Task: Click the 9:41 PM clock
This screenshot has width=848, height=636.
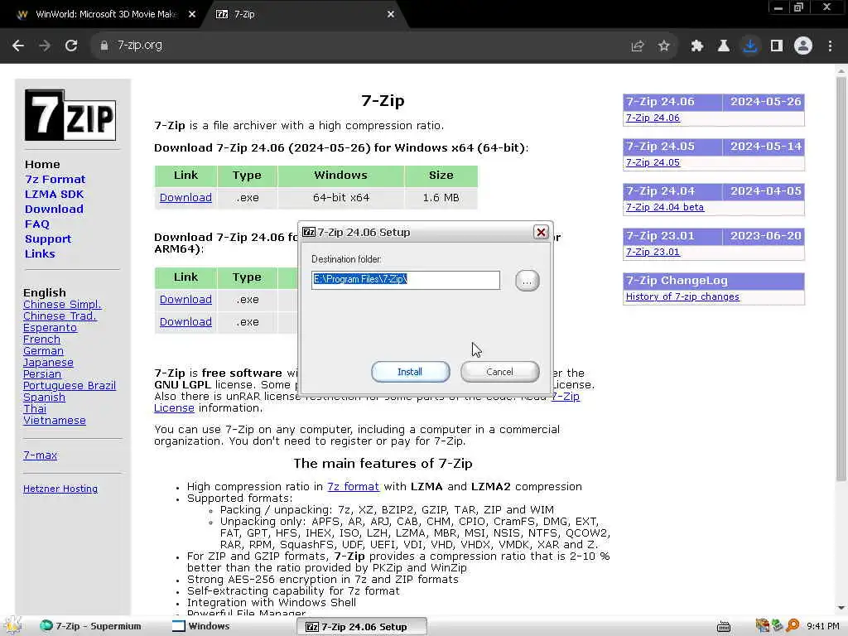Action: (x=823, y=626)
